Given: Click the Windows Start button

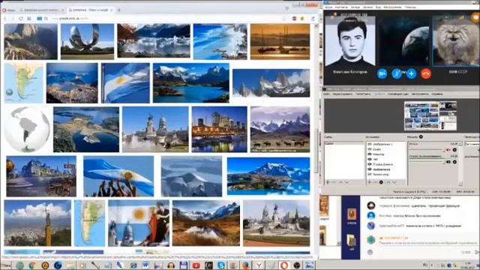Looking at the screenshot, I should coord(6,265).
